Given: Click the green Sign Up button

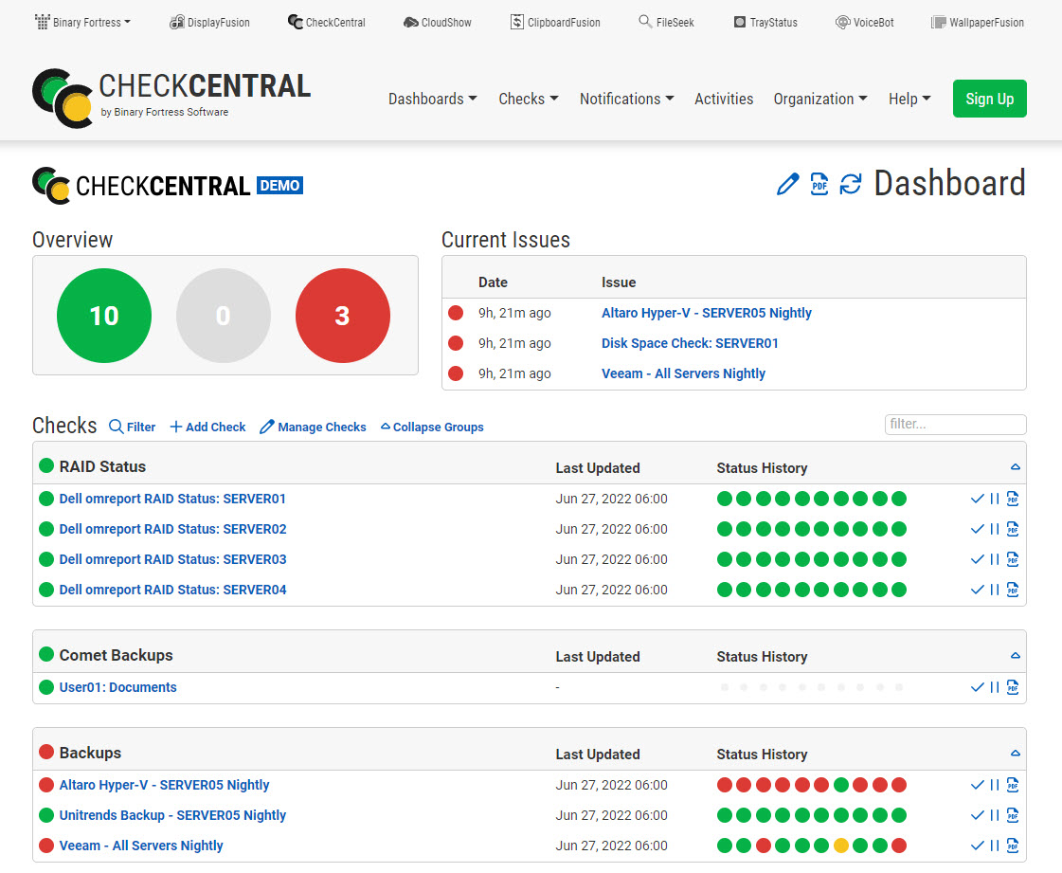Looking at the screenshot, I should (x=989, y=99).
